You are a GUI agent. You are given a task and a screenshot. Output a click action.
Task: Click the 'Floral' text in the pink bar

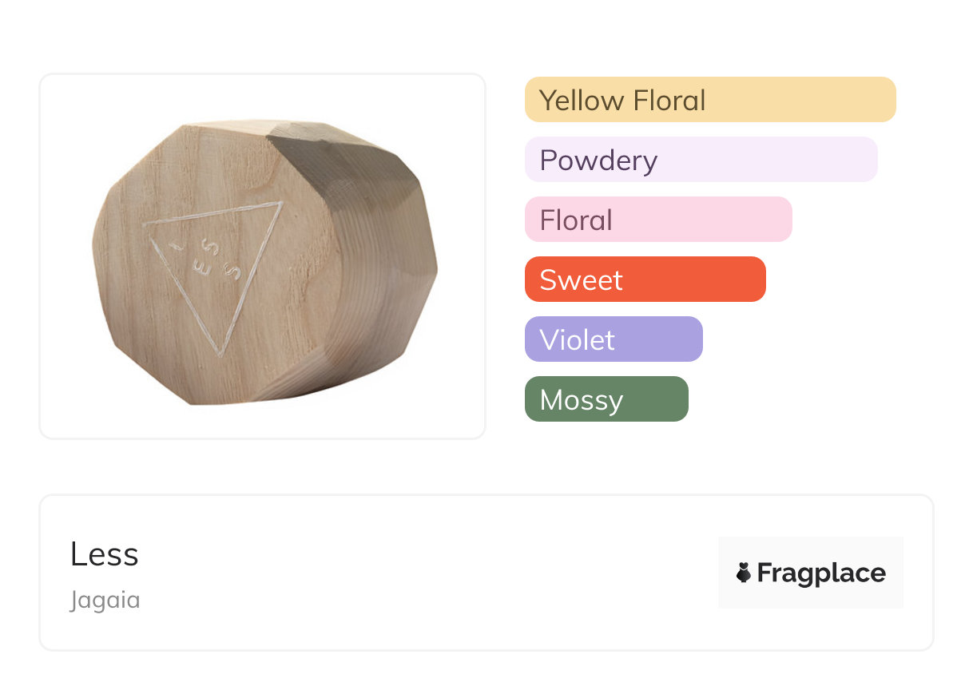tap(576, 220)
